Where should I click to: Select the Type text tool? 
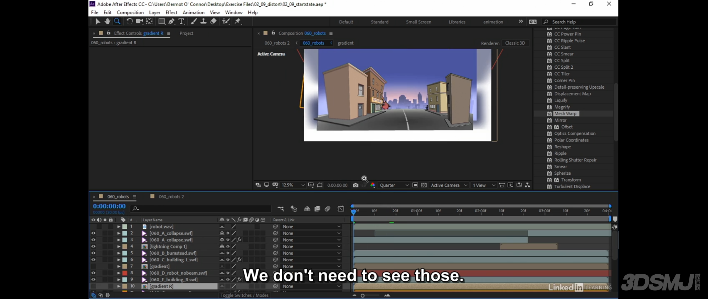pyautogui.click(x=181, y=21)
